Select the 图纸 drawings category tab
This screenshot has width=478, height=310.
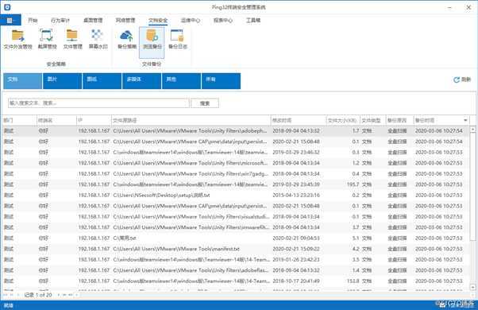(x=102, y=81)
